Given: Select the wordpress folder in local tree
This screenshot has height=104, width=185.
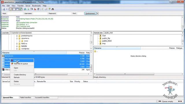Looking at the screenshot, I should (x=25, y=49).
